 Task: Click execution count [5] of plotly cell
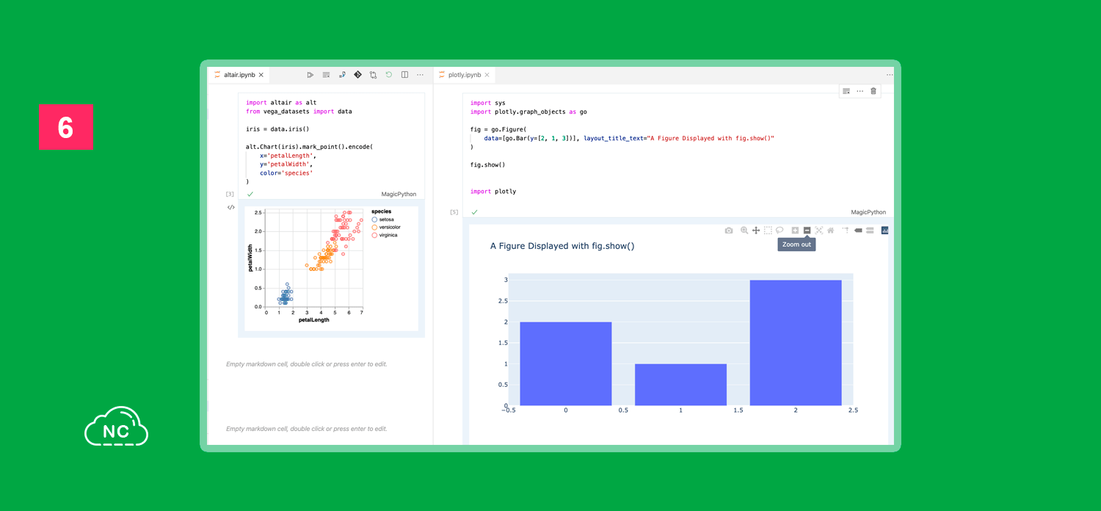[x=454, y=212]
